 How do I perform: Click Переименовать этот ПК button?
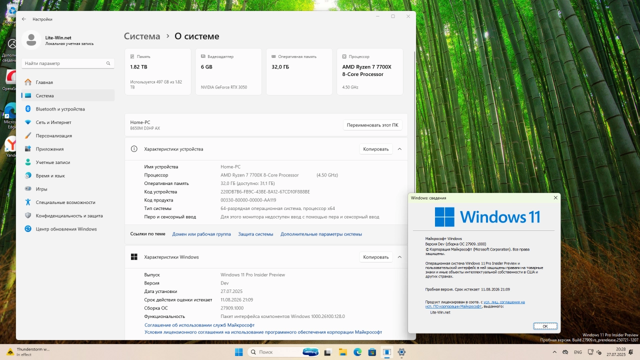tap(372, 125)
